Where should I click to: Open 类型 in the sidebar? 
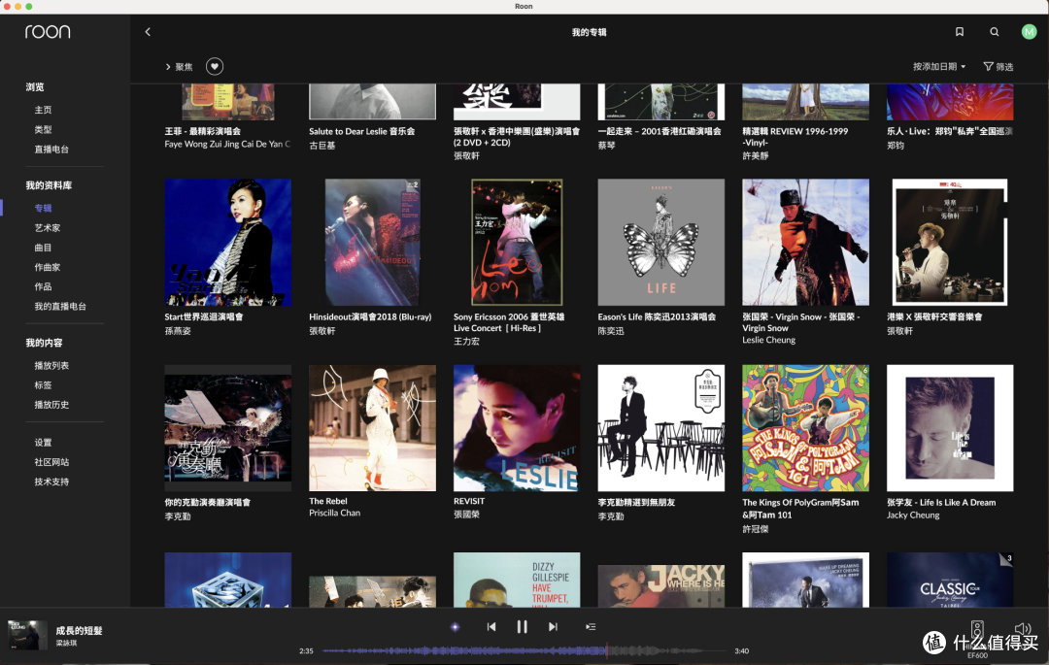pyautogui.click(x=43, y=129)
